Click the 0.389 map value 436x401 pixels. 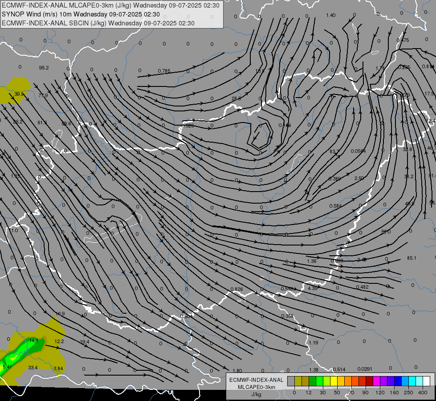coord(334,179)
